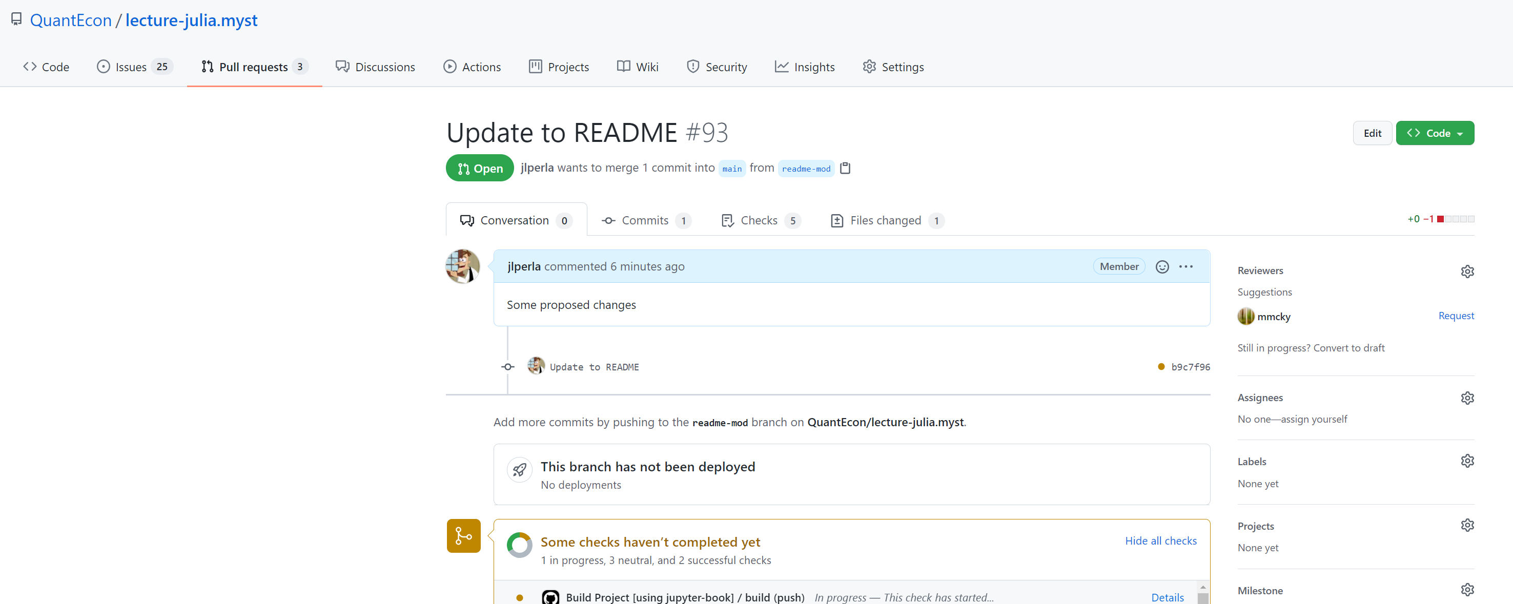This screenshot has width=1513, height=604.
Task: Open commit b9c7f96 hash link
Action: [1190, 367]
